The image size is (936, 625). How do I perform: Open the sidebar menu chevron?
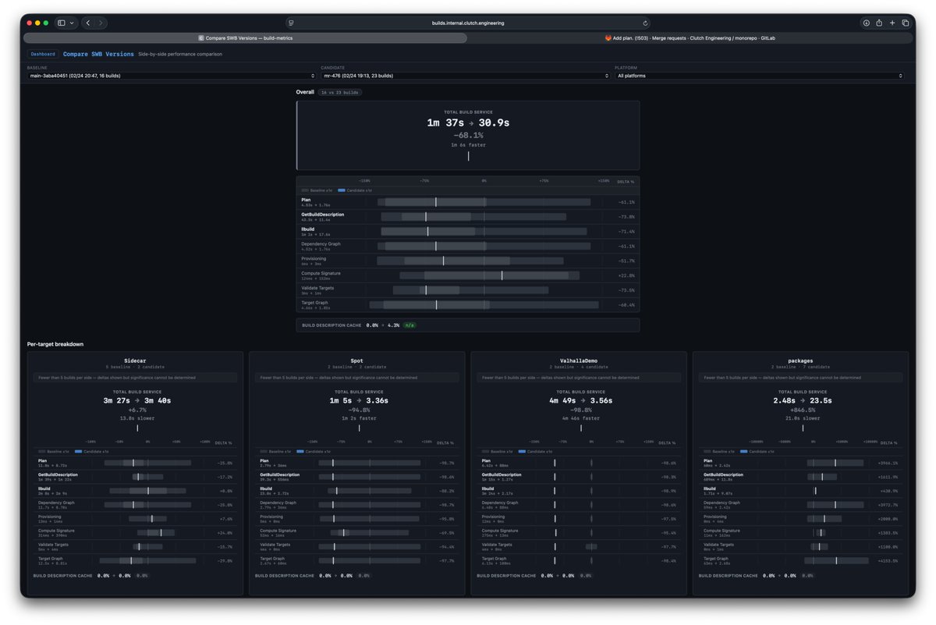pyautogui.click(x=73, y=23)
